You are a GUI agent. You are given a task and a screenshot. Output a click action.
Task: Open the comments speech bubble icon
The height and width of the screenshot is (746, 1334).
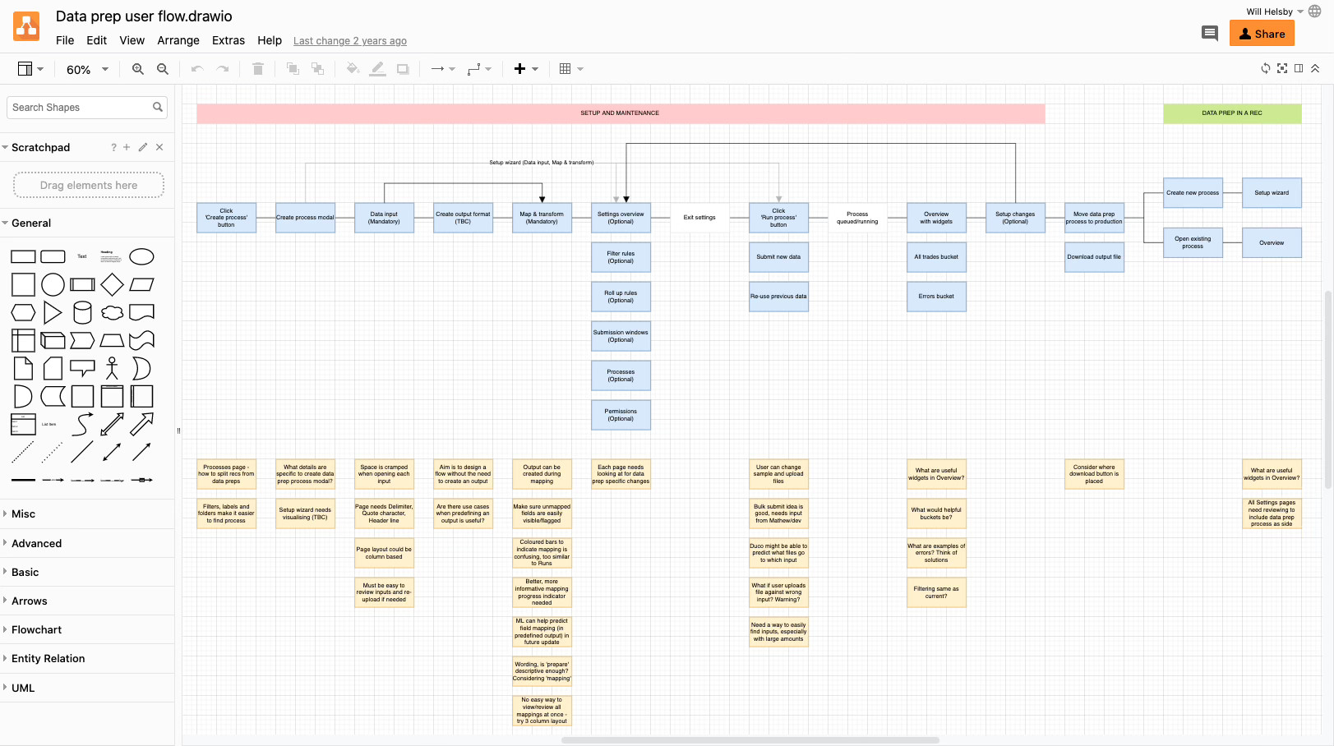point(1210,34)
